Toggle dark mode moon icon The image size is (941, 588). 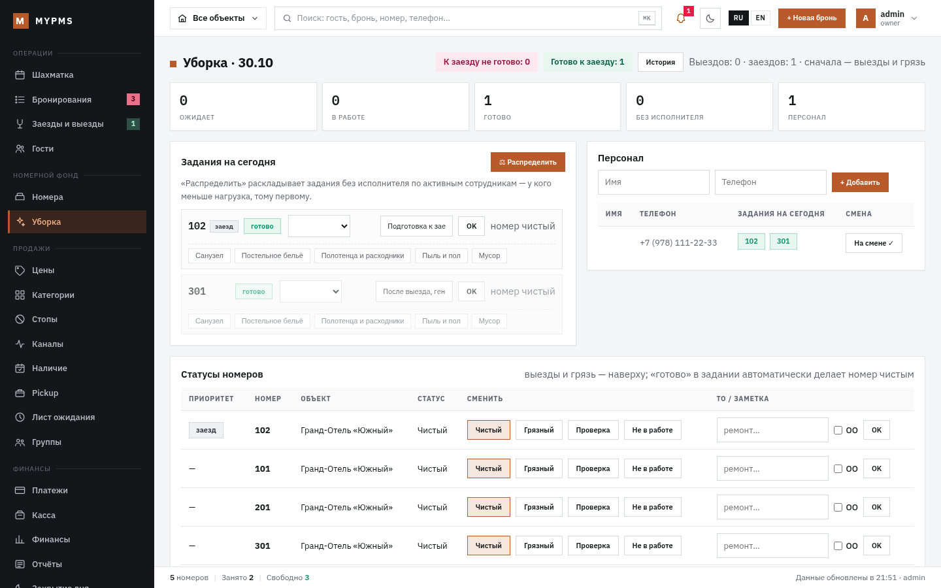coord(710,18)
